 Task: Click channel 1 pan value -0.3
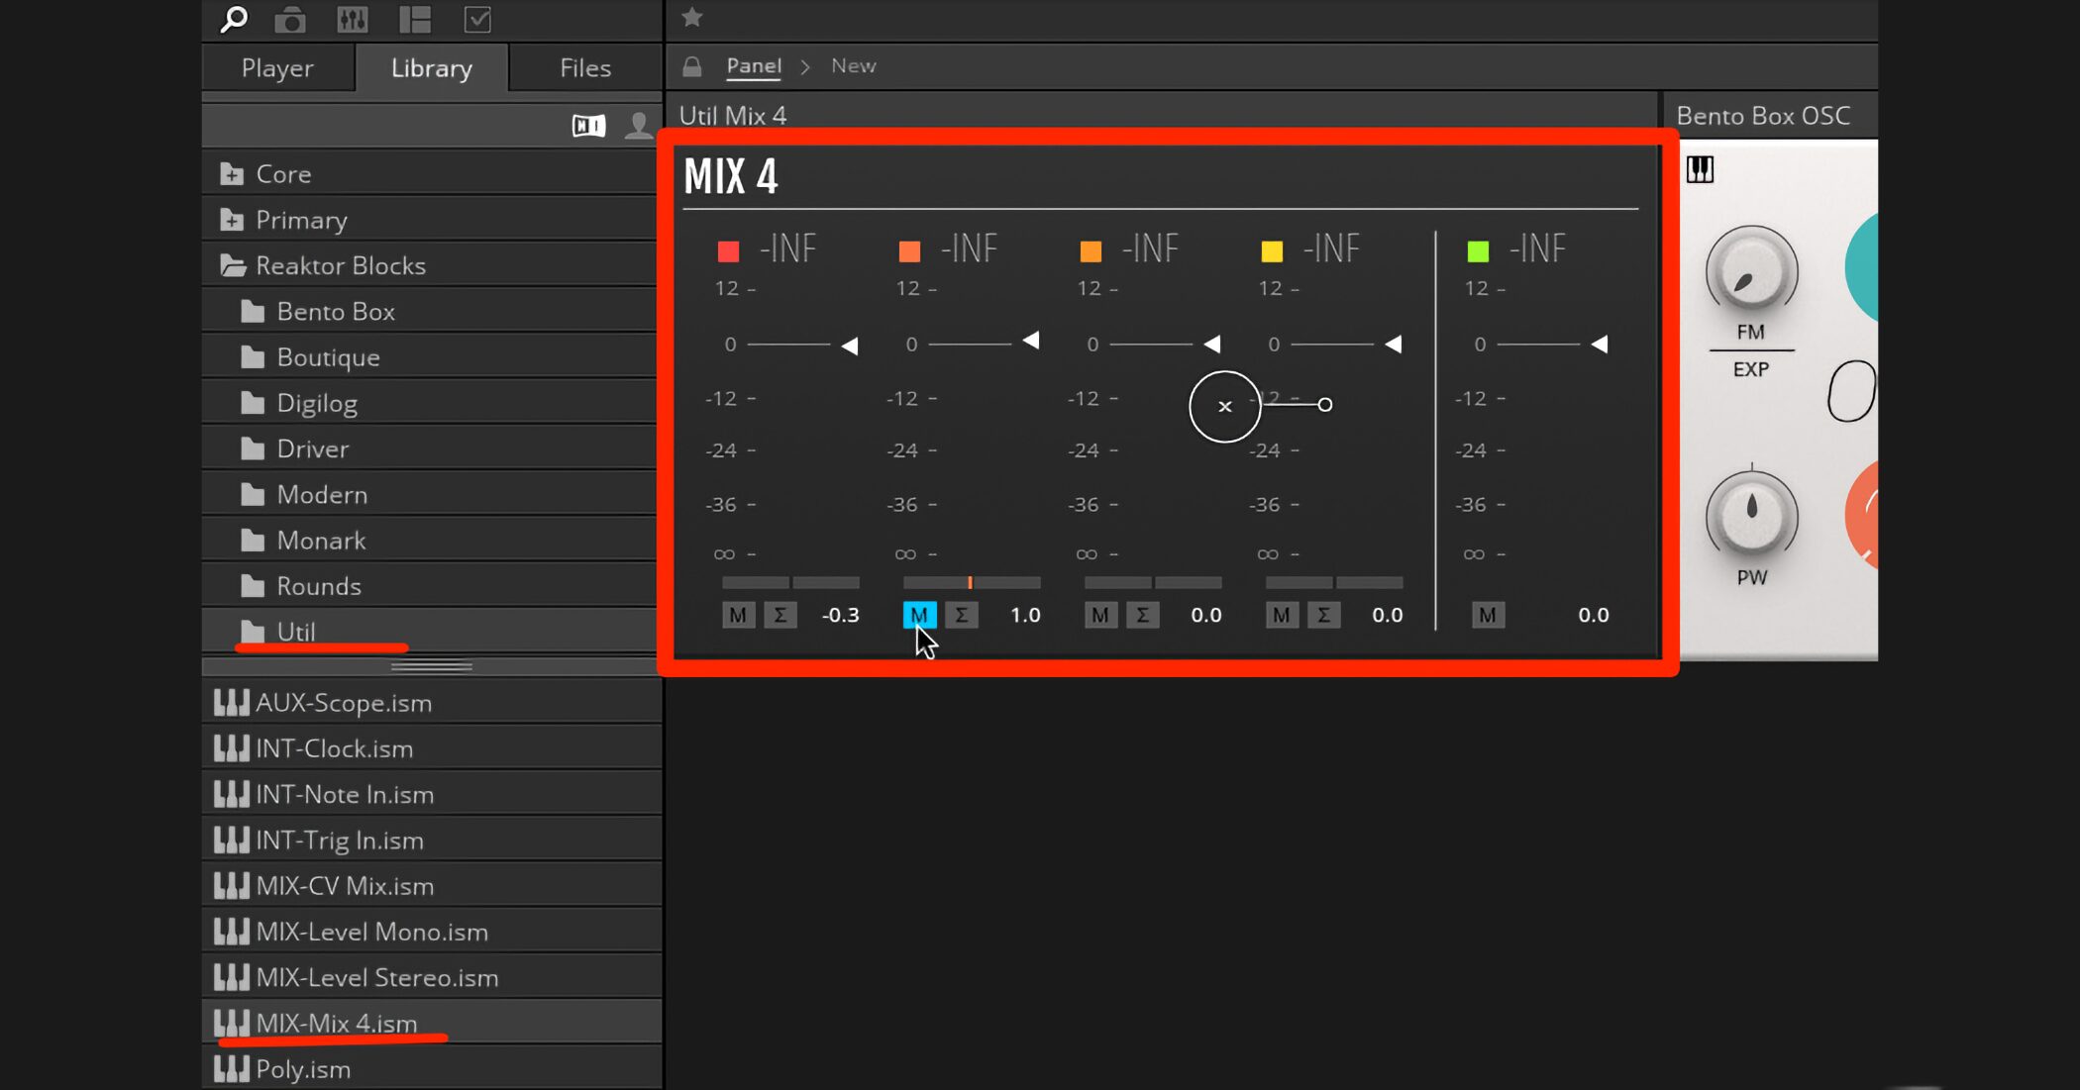pos(841,615)
